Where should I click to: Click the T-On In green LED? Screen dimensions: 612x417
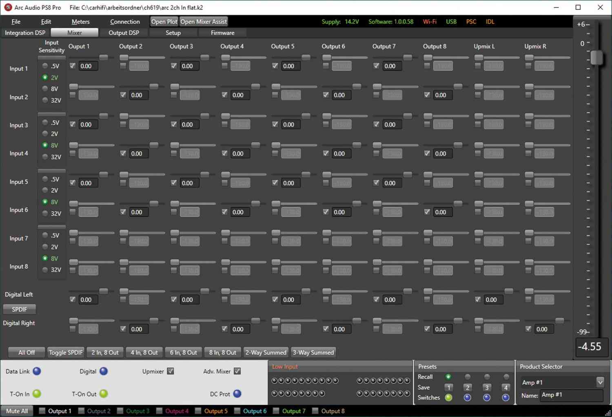(x=37, y=394)
